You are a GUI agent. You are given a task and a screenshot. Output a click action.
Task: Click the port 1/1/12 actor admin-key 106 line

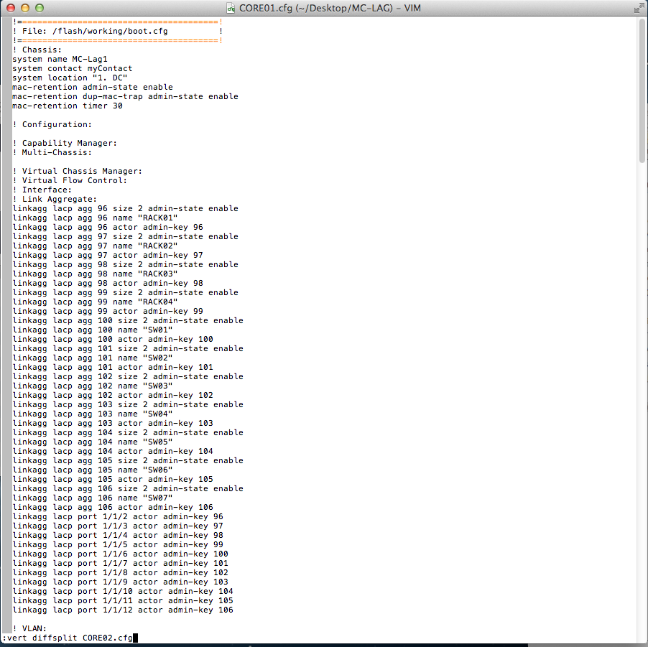[122, 610]
